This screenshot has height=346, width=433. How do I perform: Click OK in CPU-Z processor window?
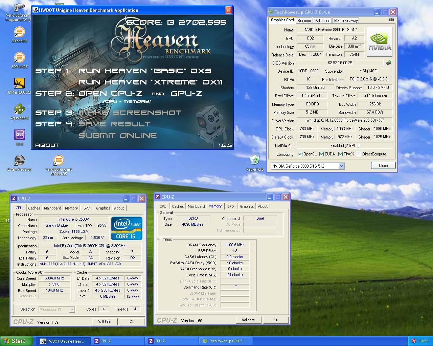coord(132,322)
